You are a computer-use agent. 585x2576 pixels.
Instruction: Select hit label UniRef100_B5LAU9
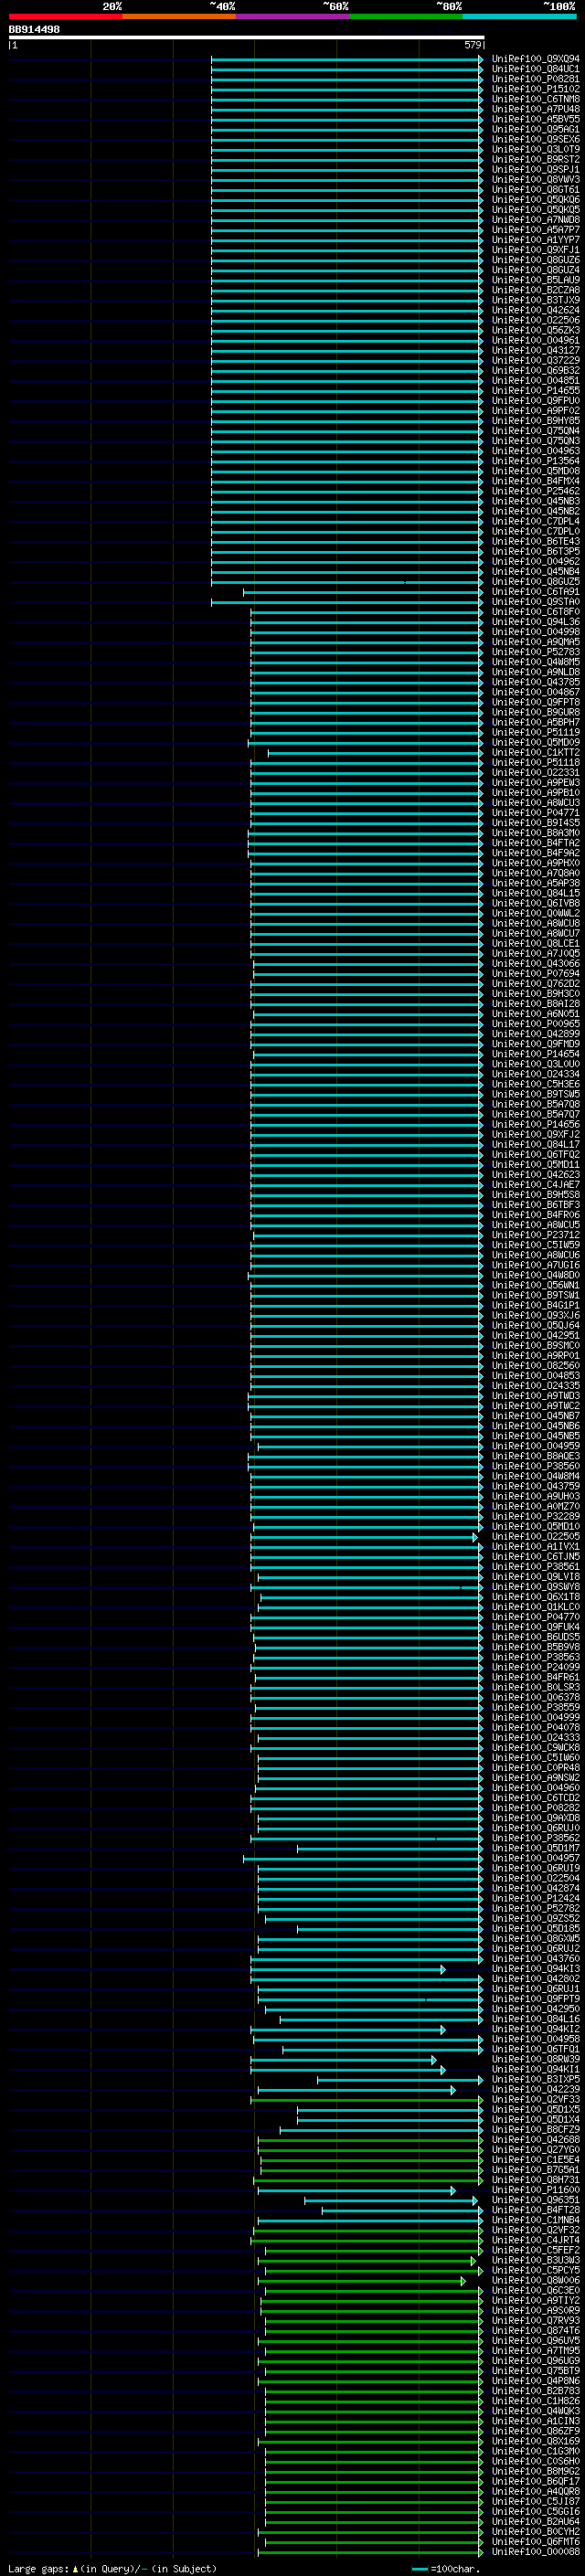point(536,280)
